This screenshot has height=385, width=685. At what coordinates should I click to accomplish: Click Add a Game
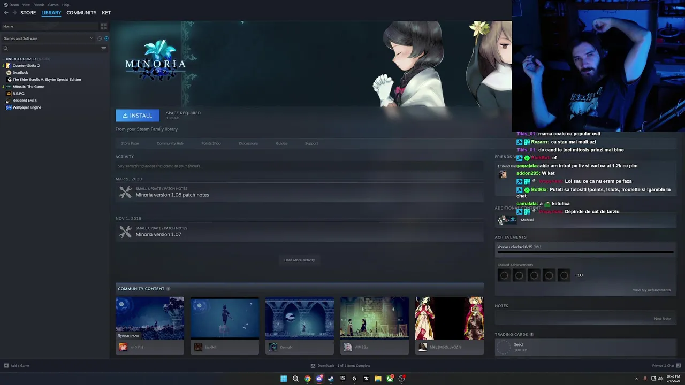[x=17, y=366]
